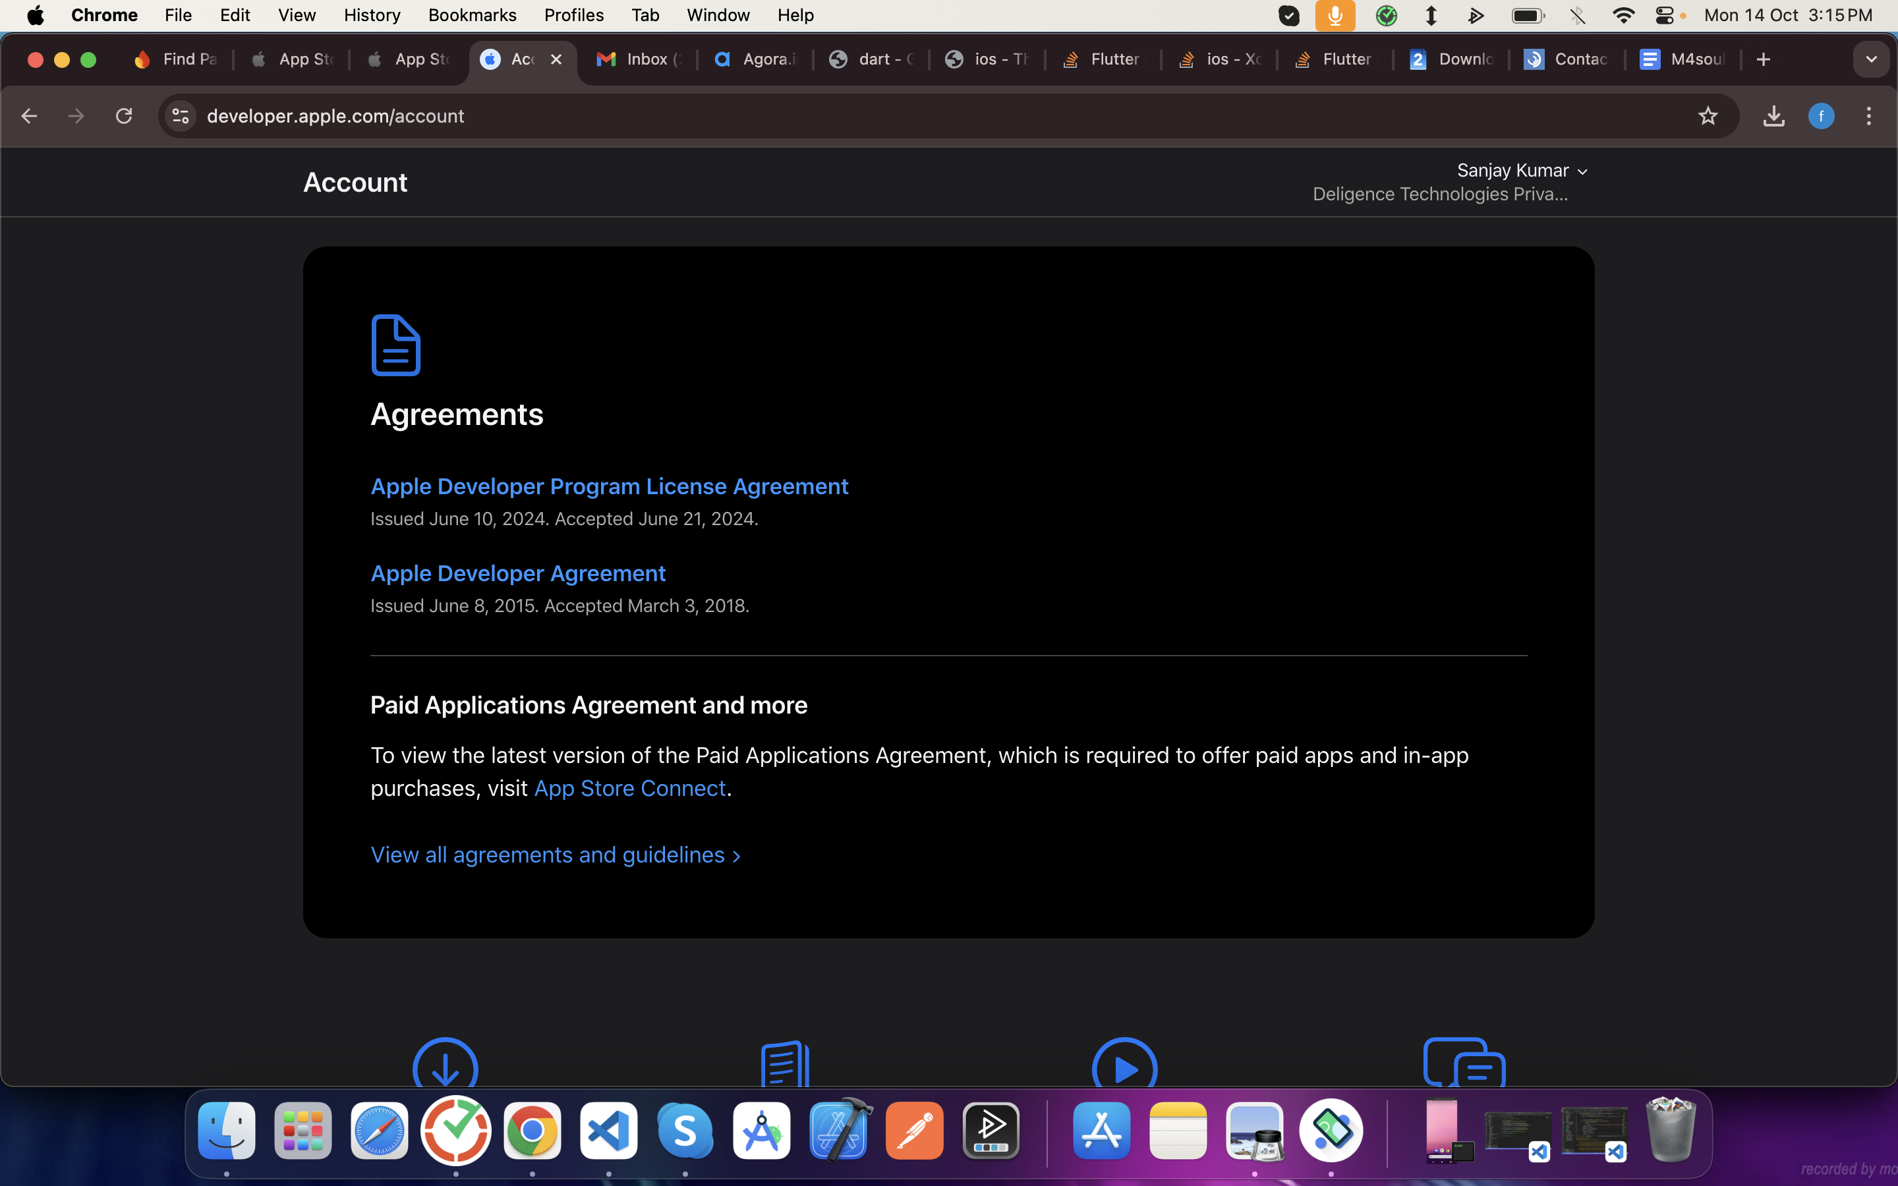Image resolution: width=1898 pixels, height=1186 pixels.
Task: Click the videos play circle icon
Action: click(x=1125, y=1062)
